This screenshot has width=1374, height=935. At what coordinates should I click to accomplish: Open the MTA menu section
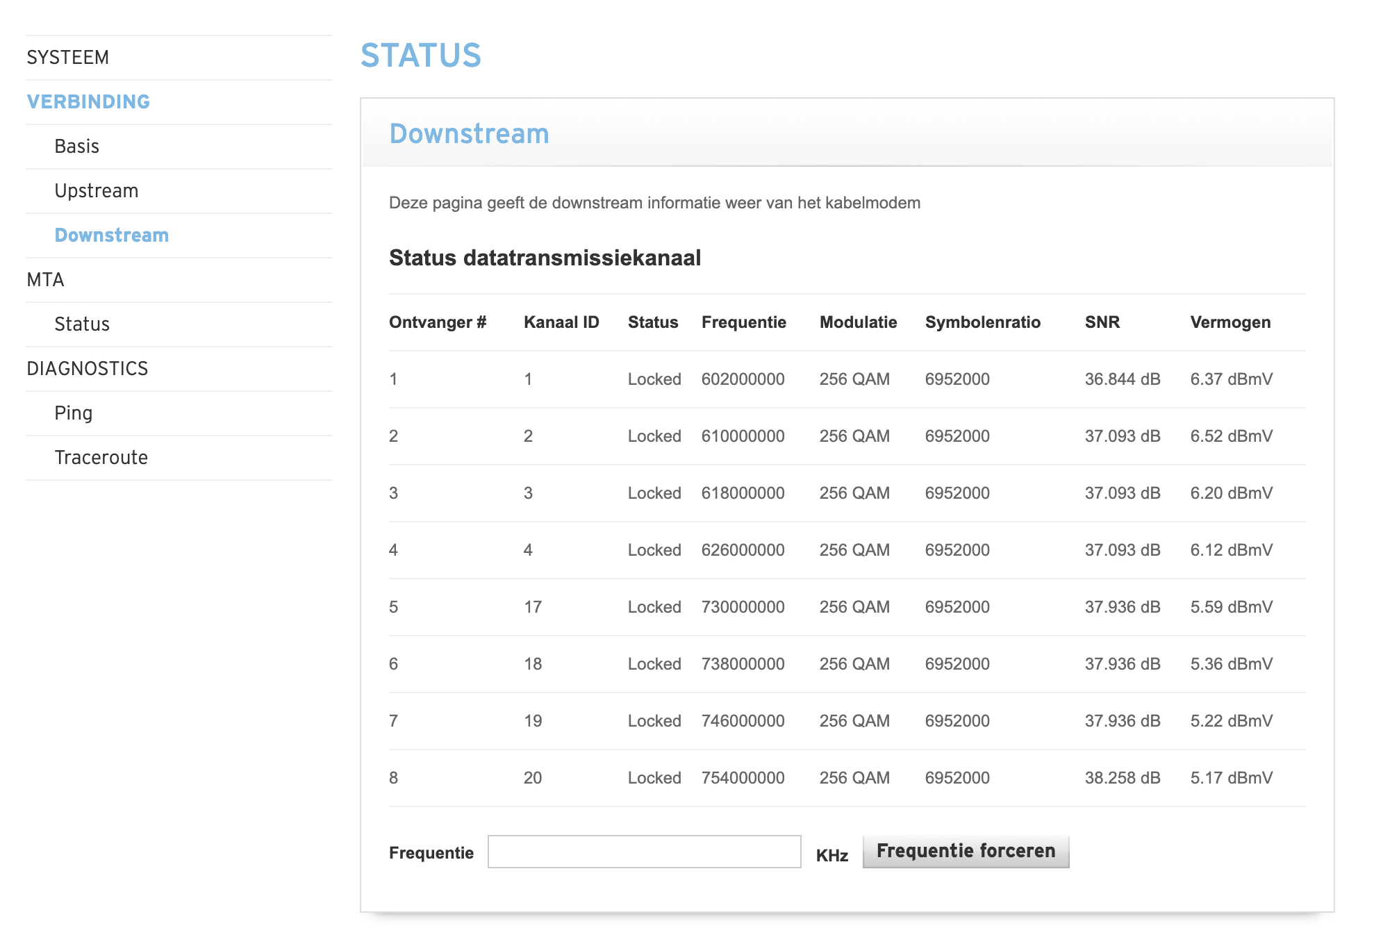point(46,280)
